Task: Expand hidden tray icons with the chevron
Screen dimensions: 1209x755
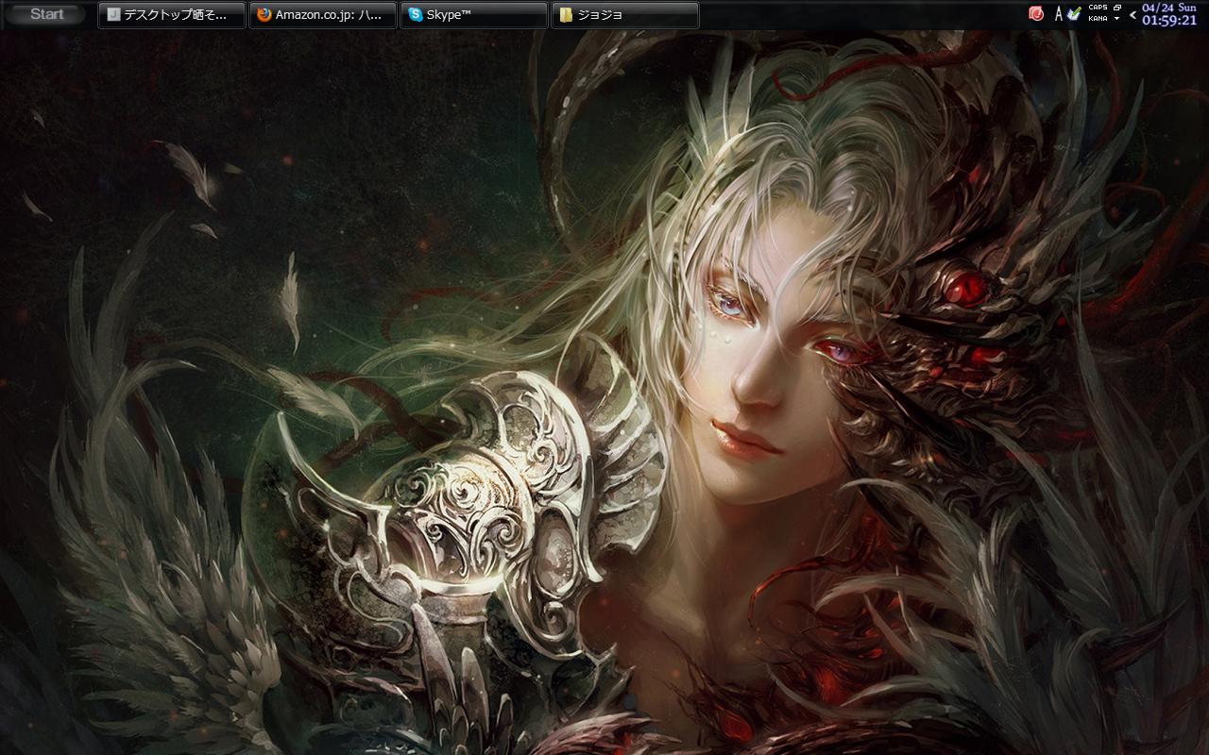Action: tap(1132, 15)
